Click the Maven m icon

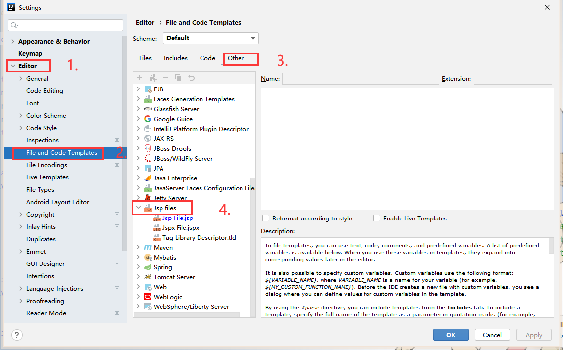pyautogui.click(x=148, y=248)
